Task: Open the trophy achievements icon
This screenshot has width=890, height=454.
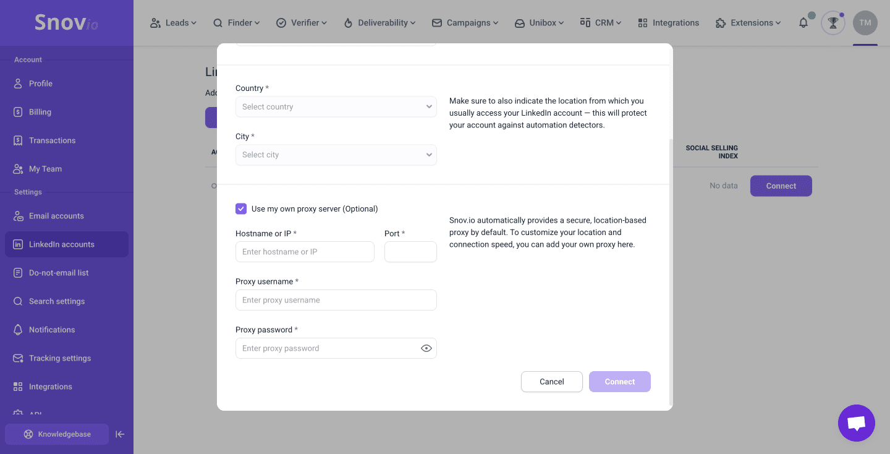Action: tap(833, 23)
